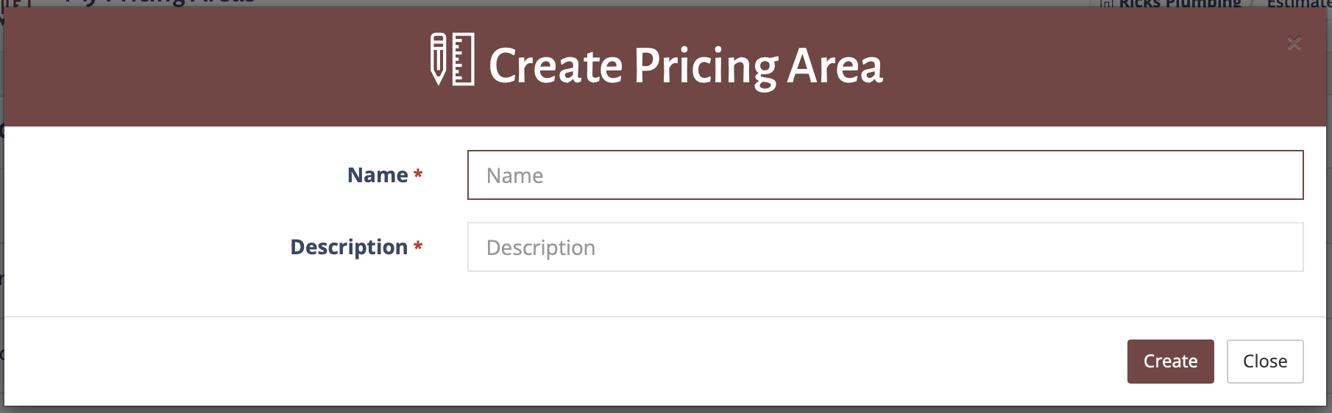Click the Description placeholder text

541,248
